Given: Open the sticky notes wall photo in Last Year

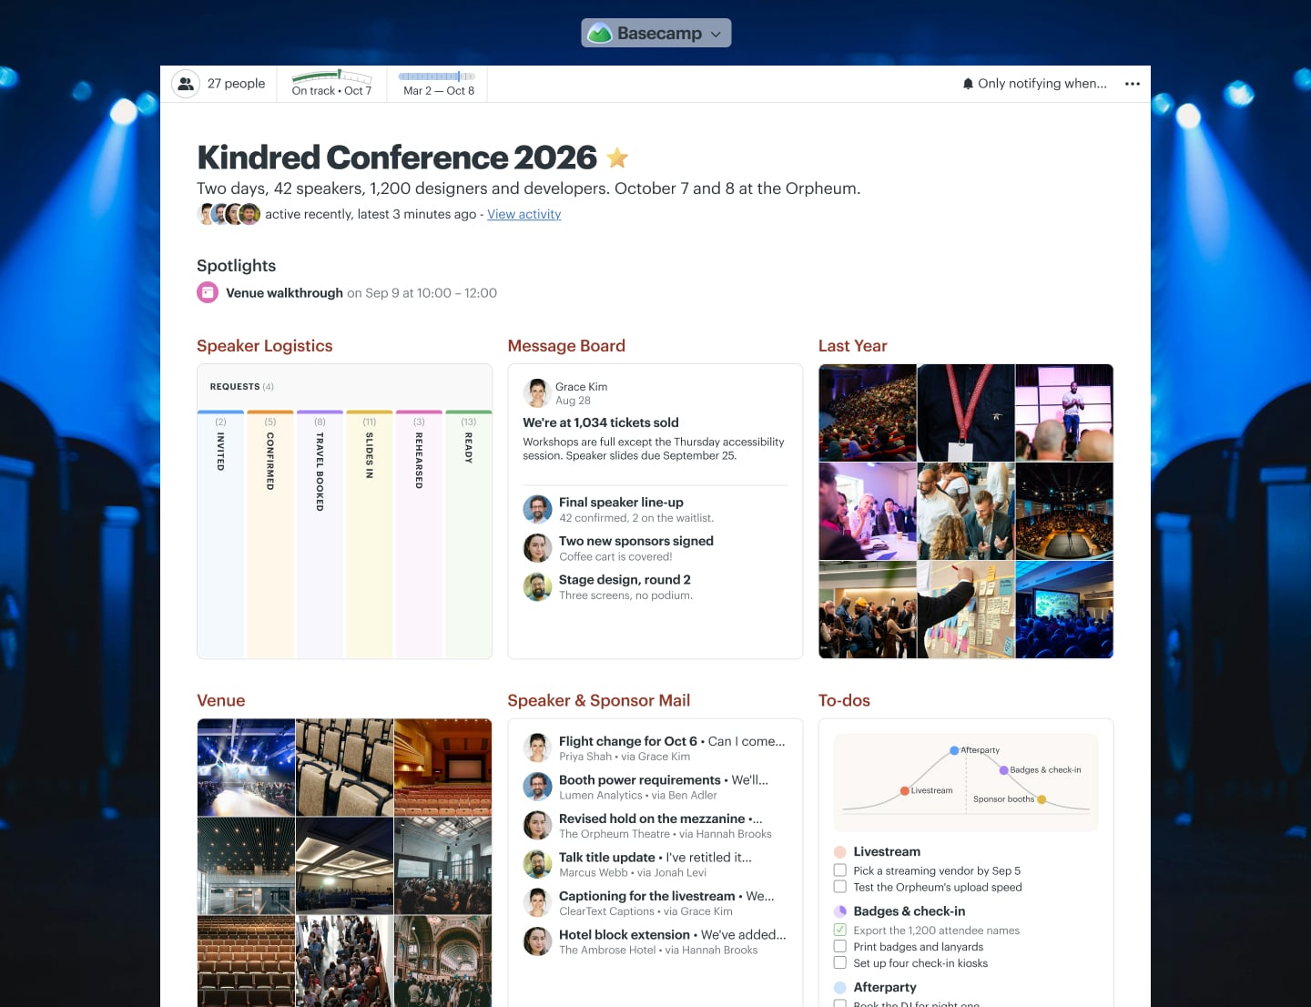Looking at the screenshot, I should [966, 609].
